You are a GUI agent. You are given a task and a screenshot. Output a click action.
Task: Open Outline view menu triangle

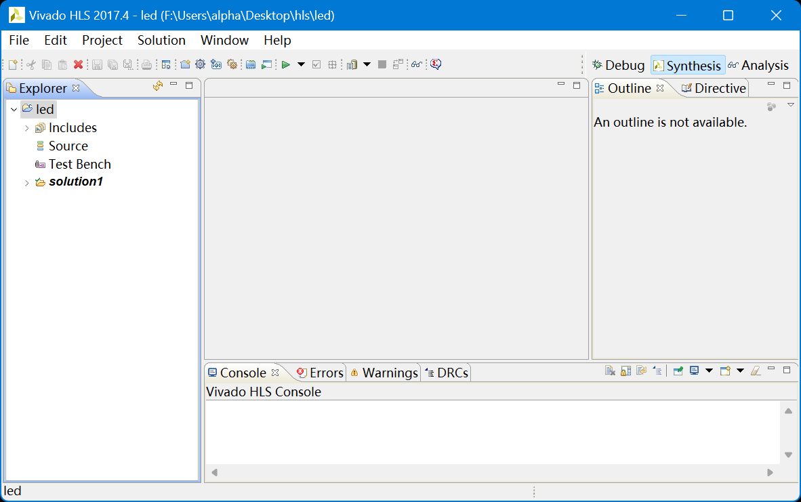click(x=791, y=105)
